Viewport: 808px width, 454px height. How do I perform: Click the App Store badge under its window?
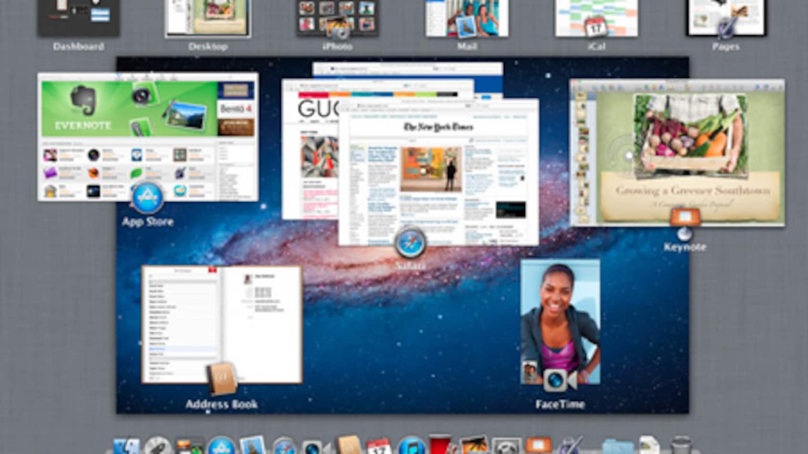[x=147, y=197]
